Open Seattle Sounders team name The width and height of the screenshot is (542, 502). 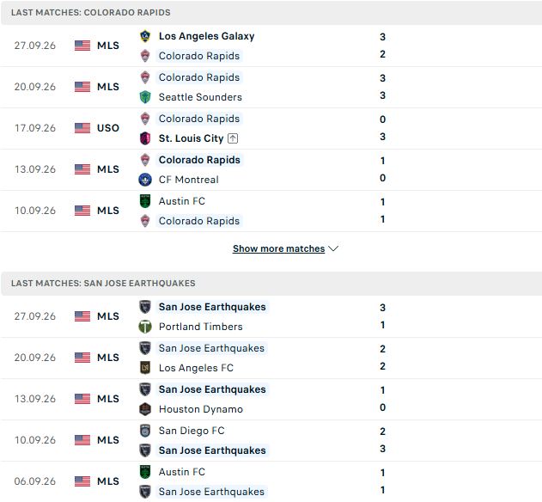(200, 97)
